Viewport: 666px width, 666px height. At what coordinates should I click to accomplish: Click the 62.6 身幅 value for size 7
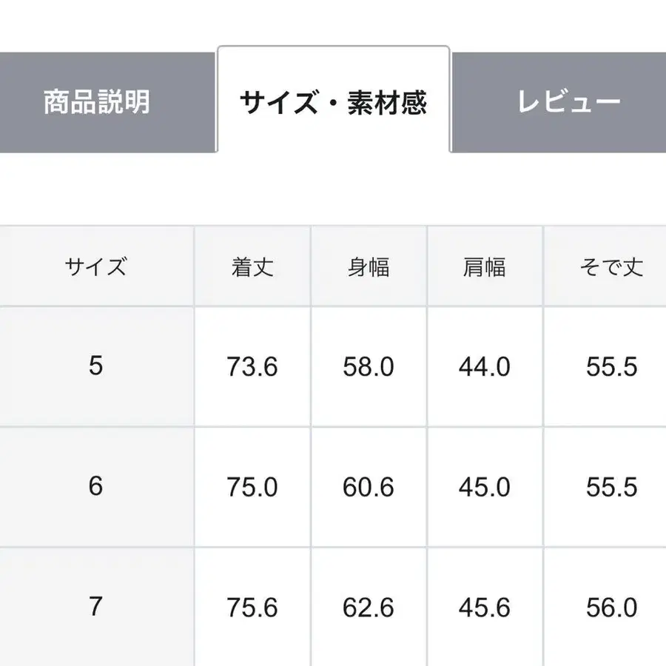coord(369,607)
